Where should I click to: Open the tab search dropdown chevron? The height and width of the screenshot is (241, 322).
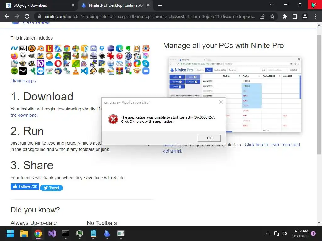coord(271,4)
